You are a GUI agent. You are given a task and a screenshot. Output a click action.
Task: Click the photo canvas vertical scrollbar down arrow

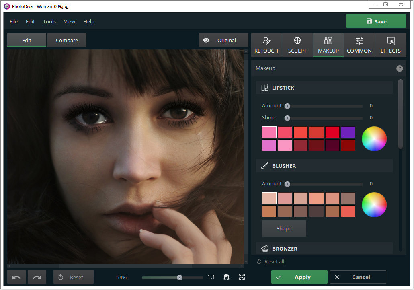pos(246,262)
